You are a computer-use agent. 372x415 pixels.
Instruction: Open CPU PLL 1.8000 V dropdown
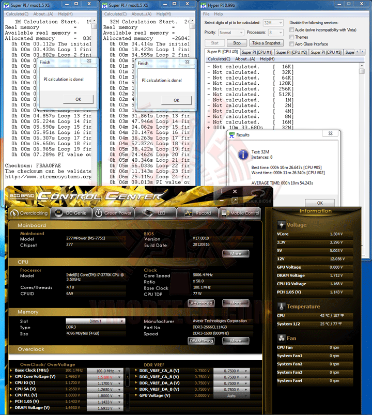[105, 396]
